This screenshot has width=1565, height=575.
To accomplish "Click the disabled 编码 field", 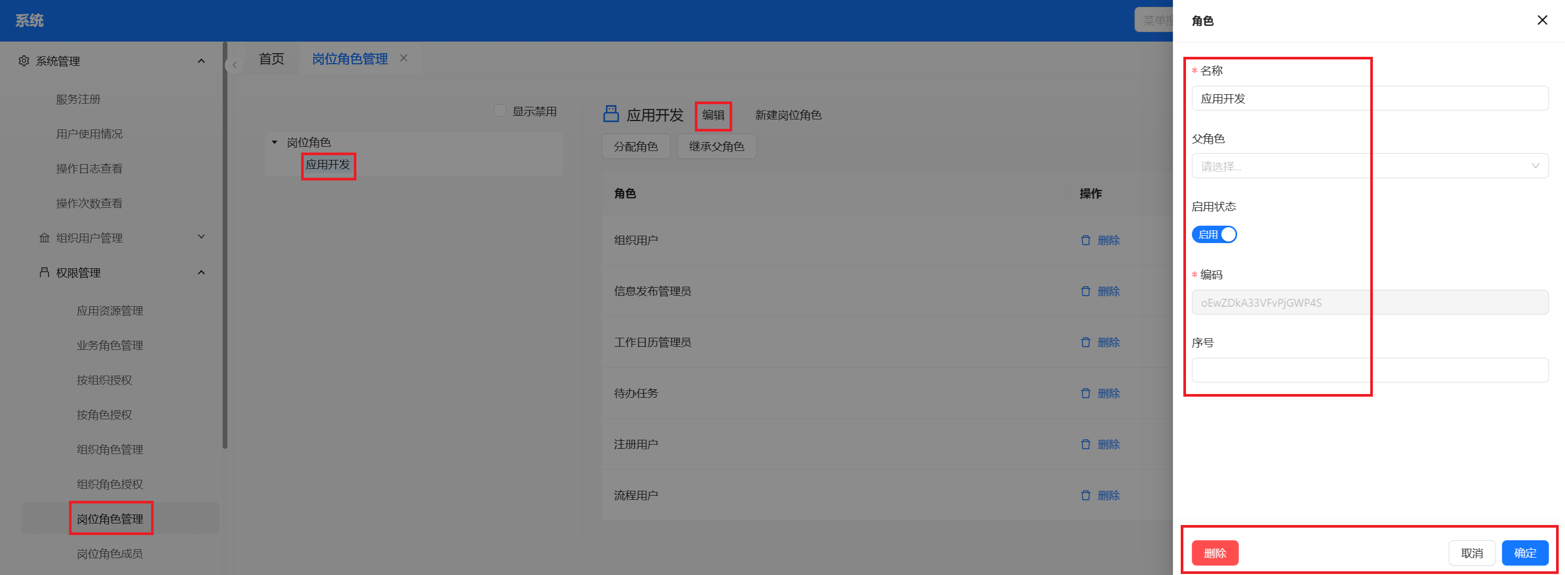I will [1369, 302].
